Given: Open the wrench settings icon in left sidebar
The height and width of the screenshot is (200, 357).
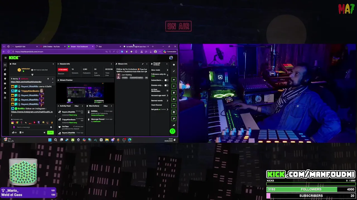Looking at the screenshot, I should (5, 88).
